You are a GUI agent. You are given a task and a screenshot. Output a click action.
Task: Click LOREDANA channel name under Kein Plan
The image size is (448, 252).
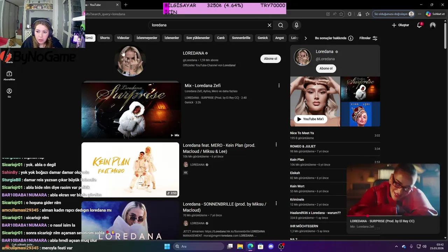click(x=197, y=164)
